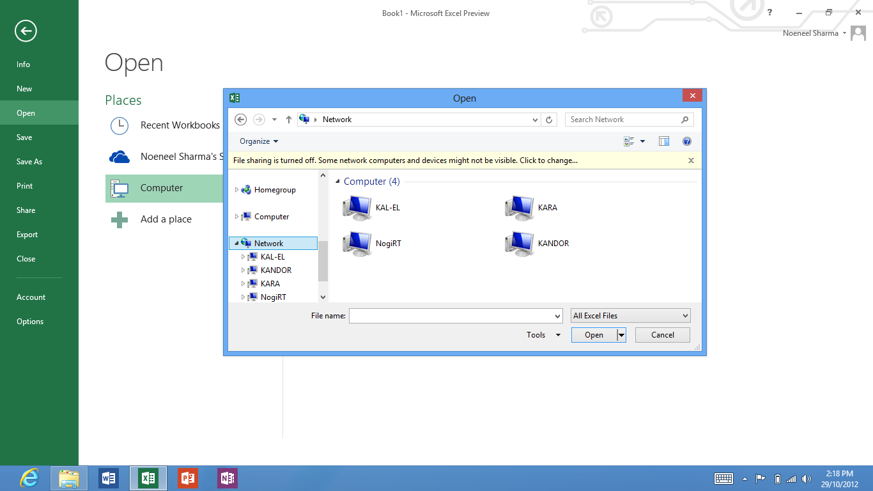
Task: Open the Share backstage tab
Action: pos(39,210)
